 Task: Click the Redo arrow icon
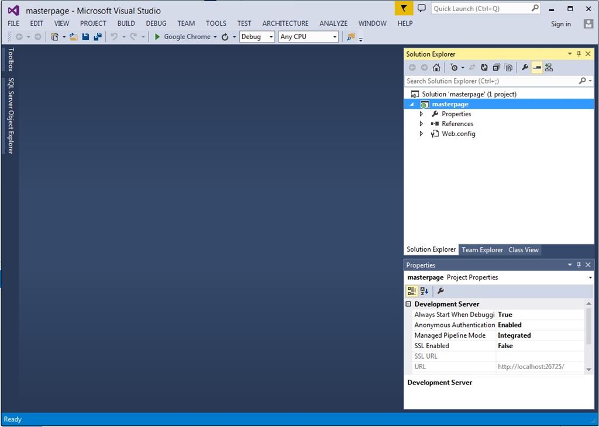133,37
